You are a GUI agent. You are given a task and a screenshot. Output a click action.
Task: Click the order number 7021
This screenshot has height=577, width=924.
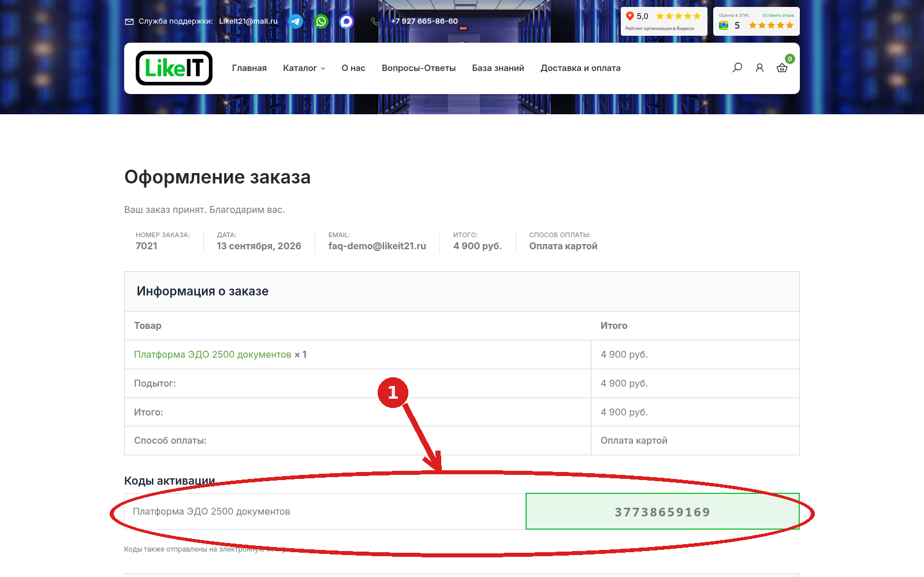click(147, 246)
